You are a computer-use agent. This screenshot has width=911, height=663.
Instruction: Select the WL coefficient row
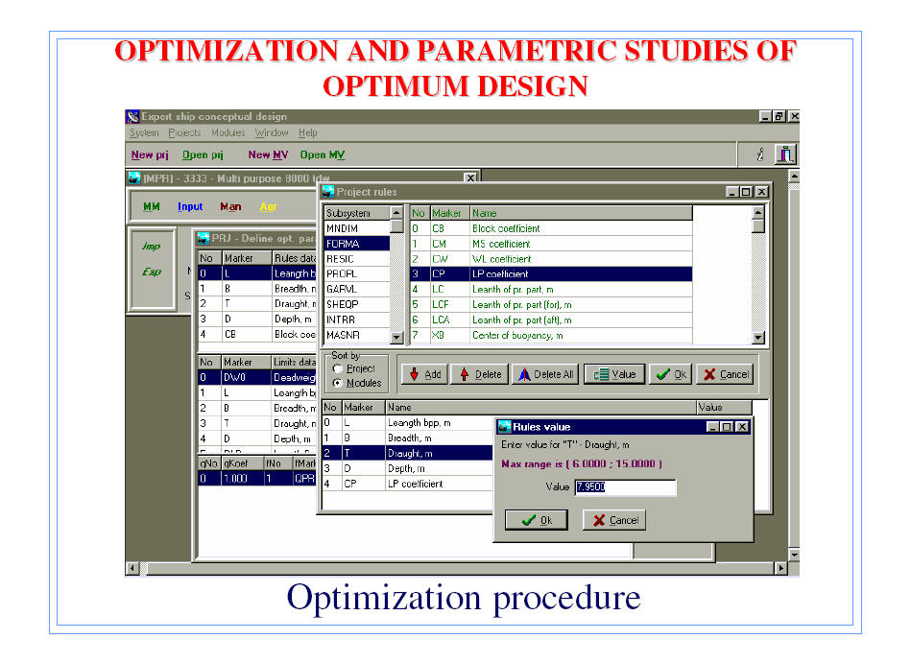click(x=551, y=259)
